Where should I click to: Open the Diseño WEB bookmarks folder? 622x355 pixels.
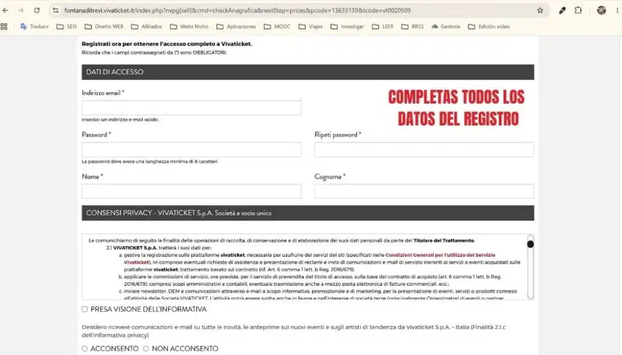[x=104, y=27]
